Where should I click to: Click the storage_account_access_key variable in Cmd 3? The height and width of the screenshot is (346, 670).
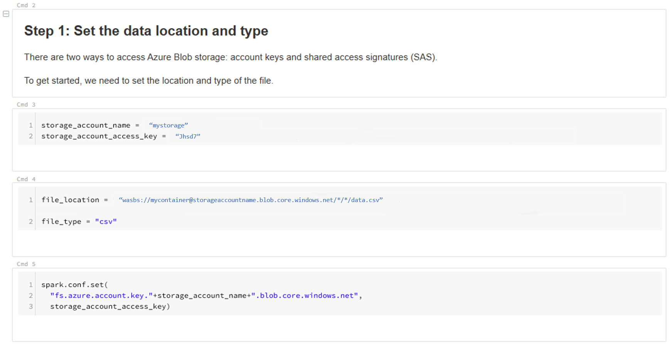coord(99,136)
